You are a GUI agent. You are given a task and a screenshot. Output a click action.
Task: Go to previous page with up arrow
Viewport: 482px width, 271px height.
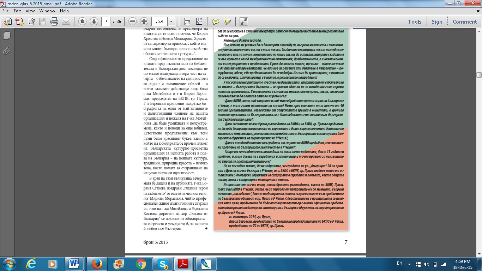82,22
